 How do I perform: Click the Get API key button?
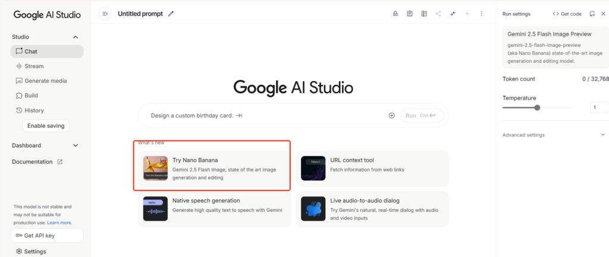47,236
